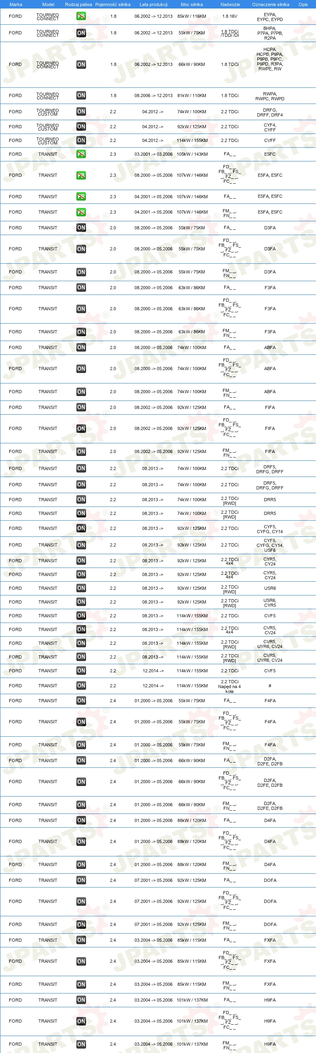Select 04.2012 -> date in Tourneo Custom 74kW row
This screenshot has width=316, height=1053.
(x=153, y=112)
